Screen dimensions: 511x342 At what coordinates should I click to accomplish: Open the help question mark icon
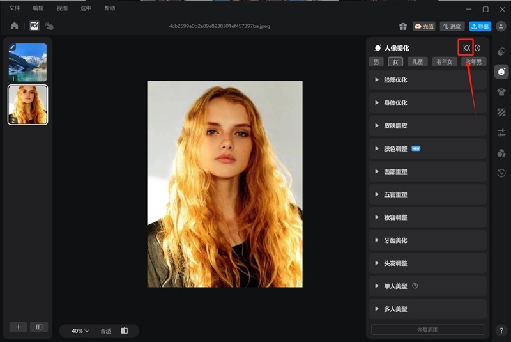(501, 330)
